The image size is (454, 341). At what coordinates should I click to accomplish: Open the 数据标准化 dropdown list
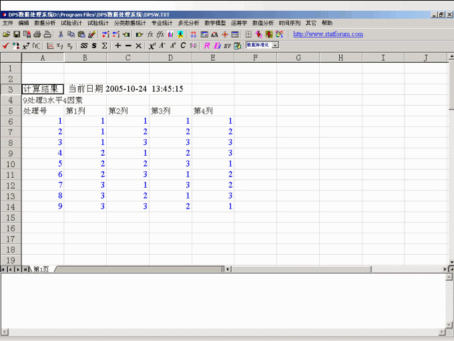275,45
